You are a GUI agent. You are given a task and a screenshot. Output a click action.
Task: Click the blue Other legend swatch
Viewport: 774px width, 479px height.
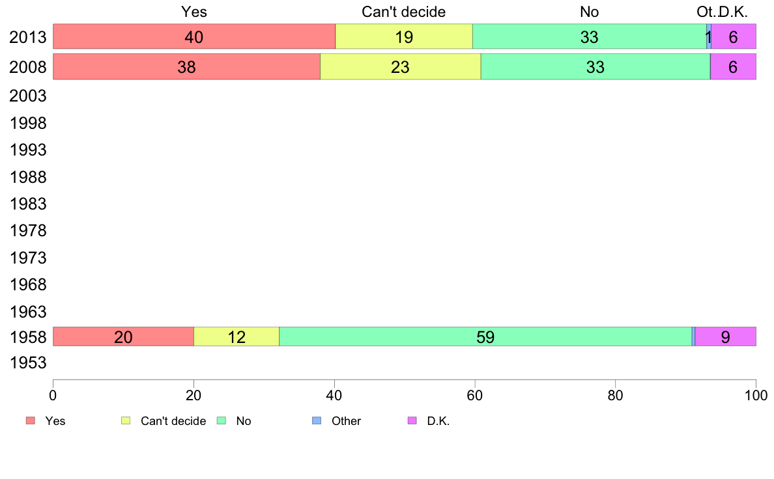tap(317, 420)
